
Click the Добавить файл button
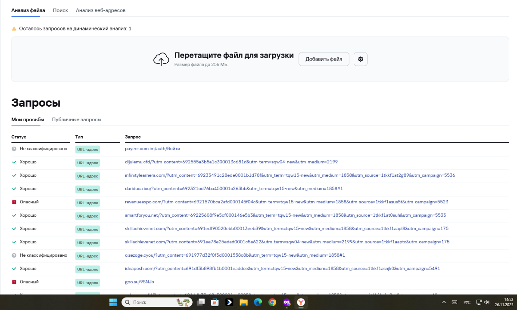(x=324, y=59)
